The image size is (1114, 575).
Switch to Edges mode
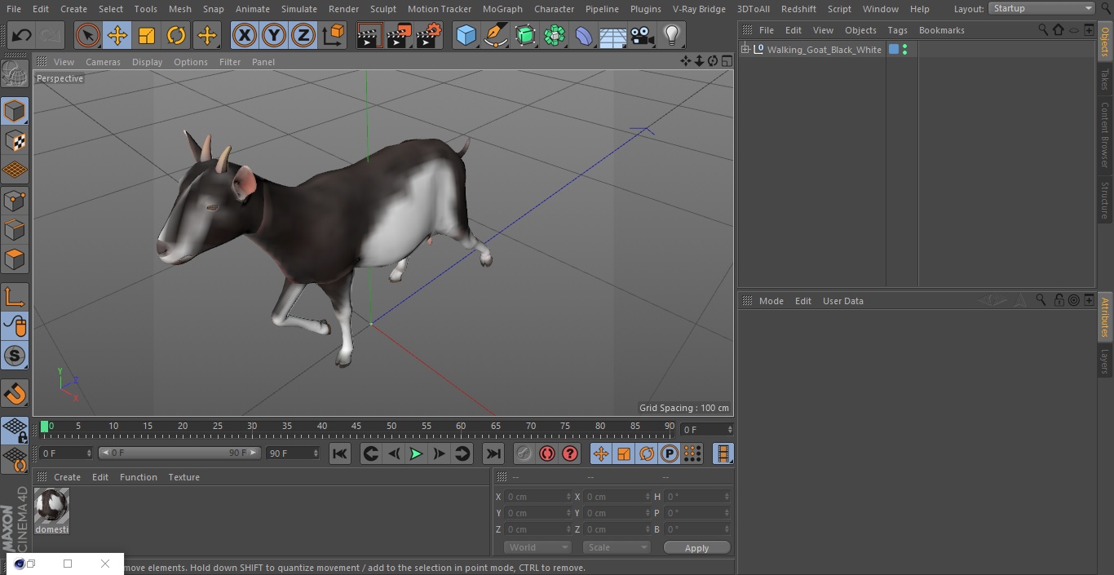15,230
